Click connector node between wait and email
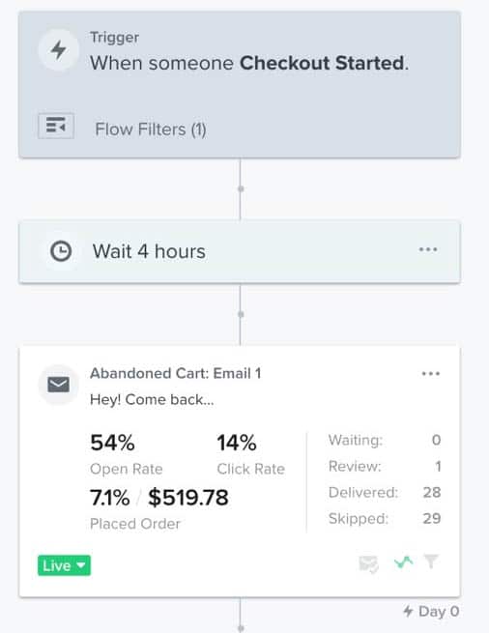Screen dimensions: 489x633 241,314
